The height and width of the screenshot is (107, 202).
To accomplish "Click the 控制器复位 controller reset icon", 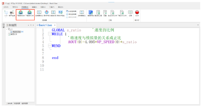I will tap(82, 14).
